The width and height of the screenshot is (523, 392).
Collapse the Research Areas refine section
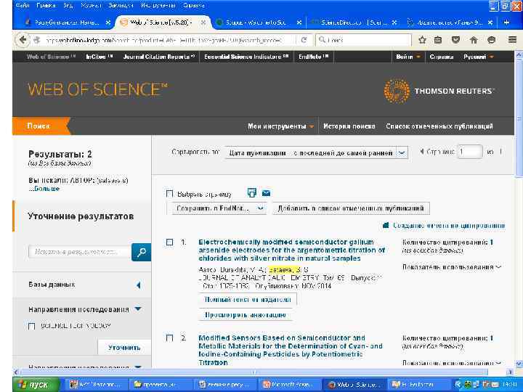click(138, 309)
